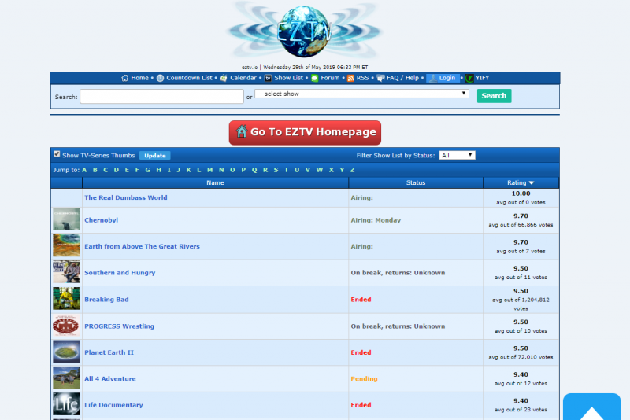
Task: Click the Planet Earth II thumbnail
Action: (x=66, y=352)
